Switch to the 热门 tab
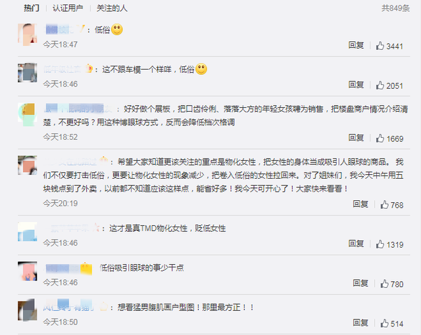Screen dimensions: 421x335 coord(32,9)
